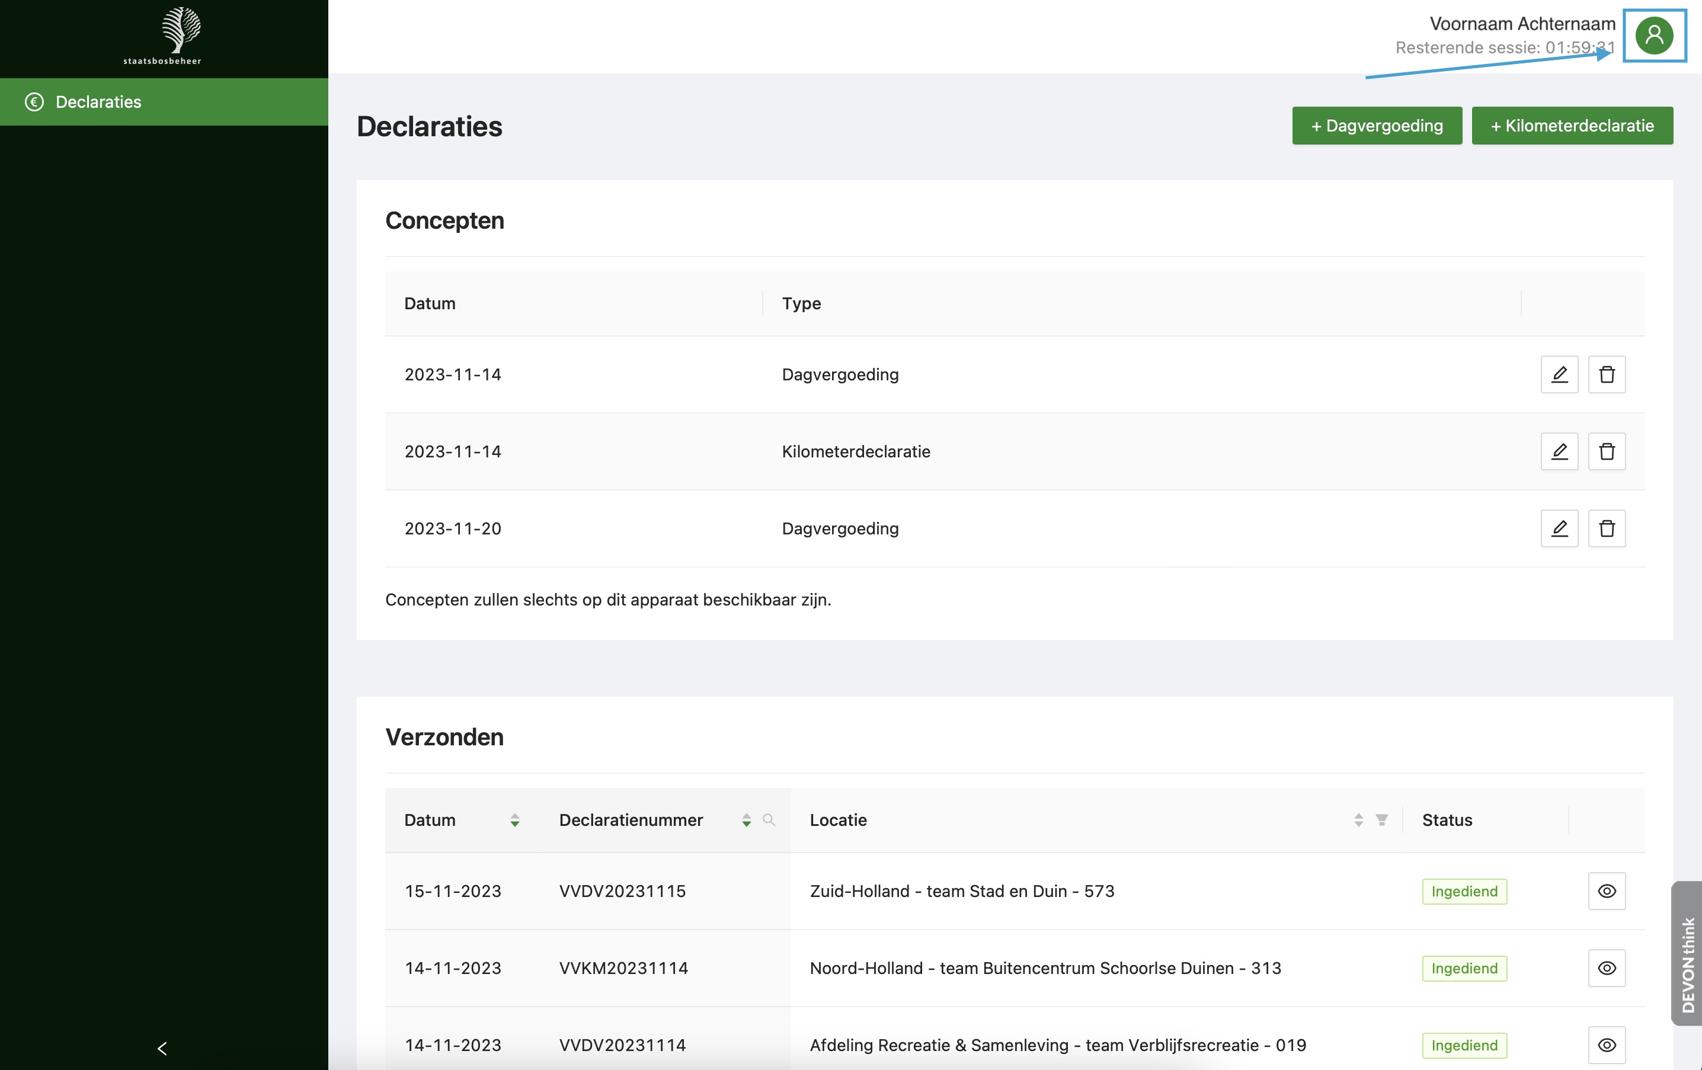Select declaratienummer VVKM20231114
This screenshot has width=1702, height=1070.
coord(623,968)
